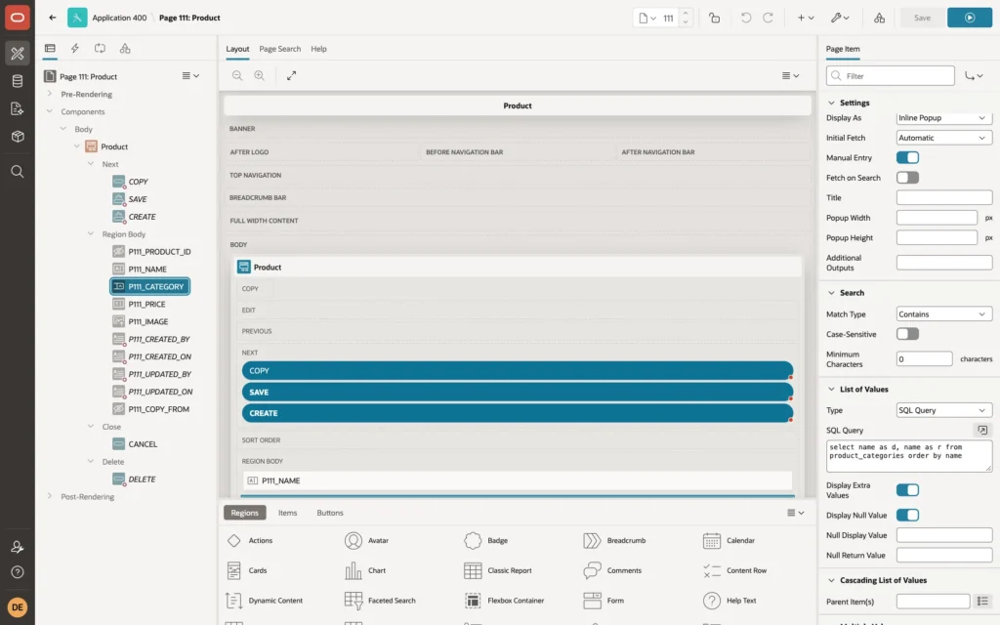1000x625 pixels.
Task: Select the SAVE button in layout
Action: (x=518, y=393)
